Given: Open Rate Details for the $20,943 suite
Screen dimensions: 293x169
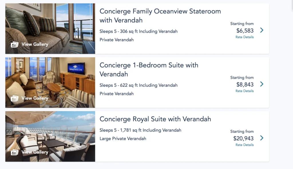Looking at the screenshot, I should 244,145.
